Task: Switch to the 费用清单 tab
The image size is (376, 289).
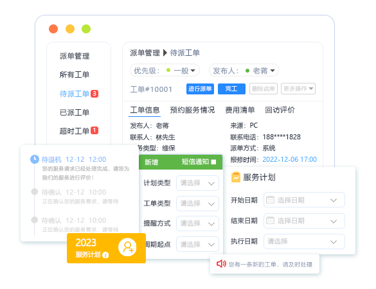Action: pyautogui.click(x=240, y=110)
